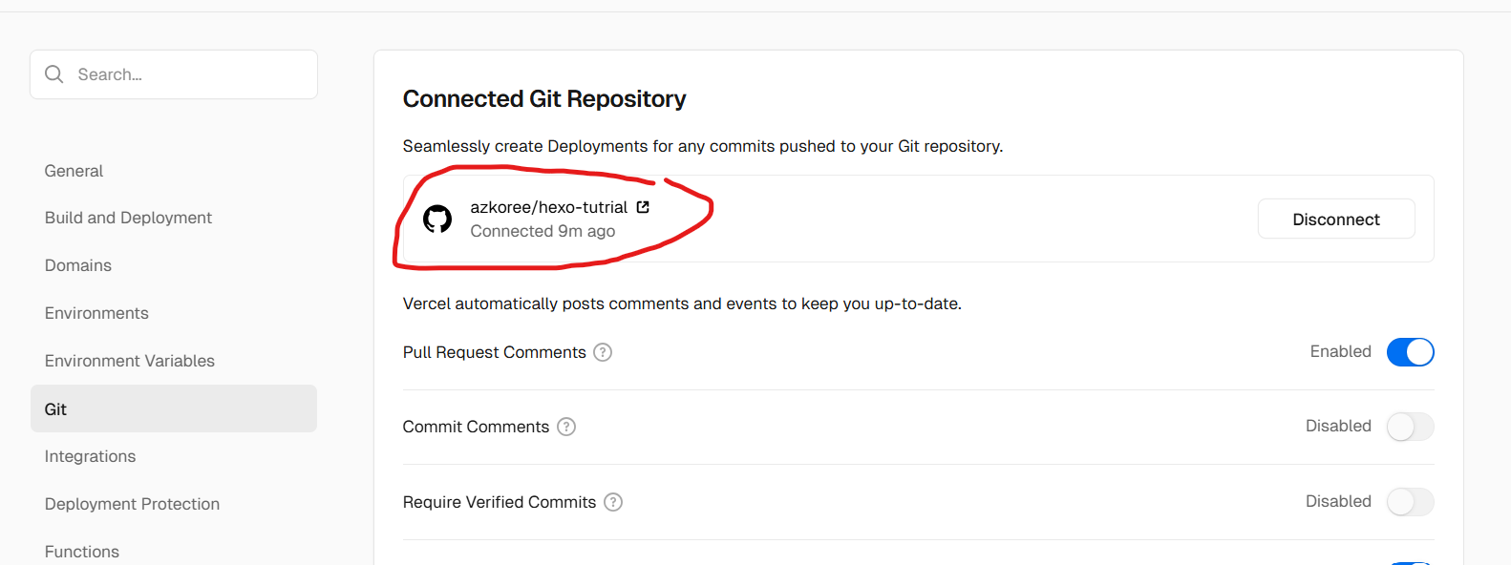
Task: Go to Build and Deployment settings
Action: point(128,218)
